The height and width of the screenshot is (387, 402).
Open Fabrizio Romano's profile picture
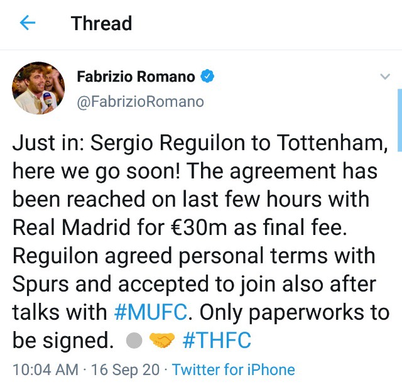pyautogui.click(x=38, y=89)
